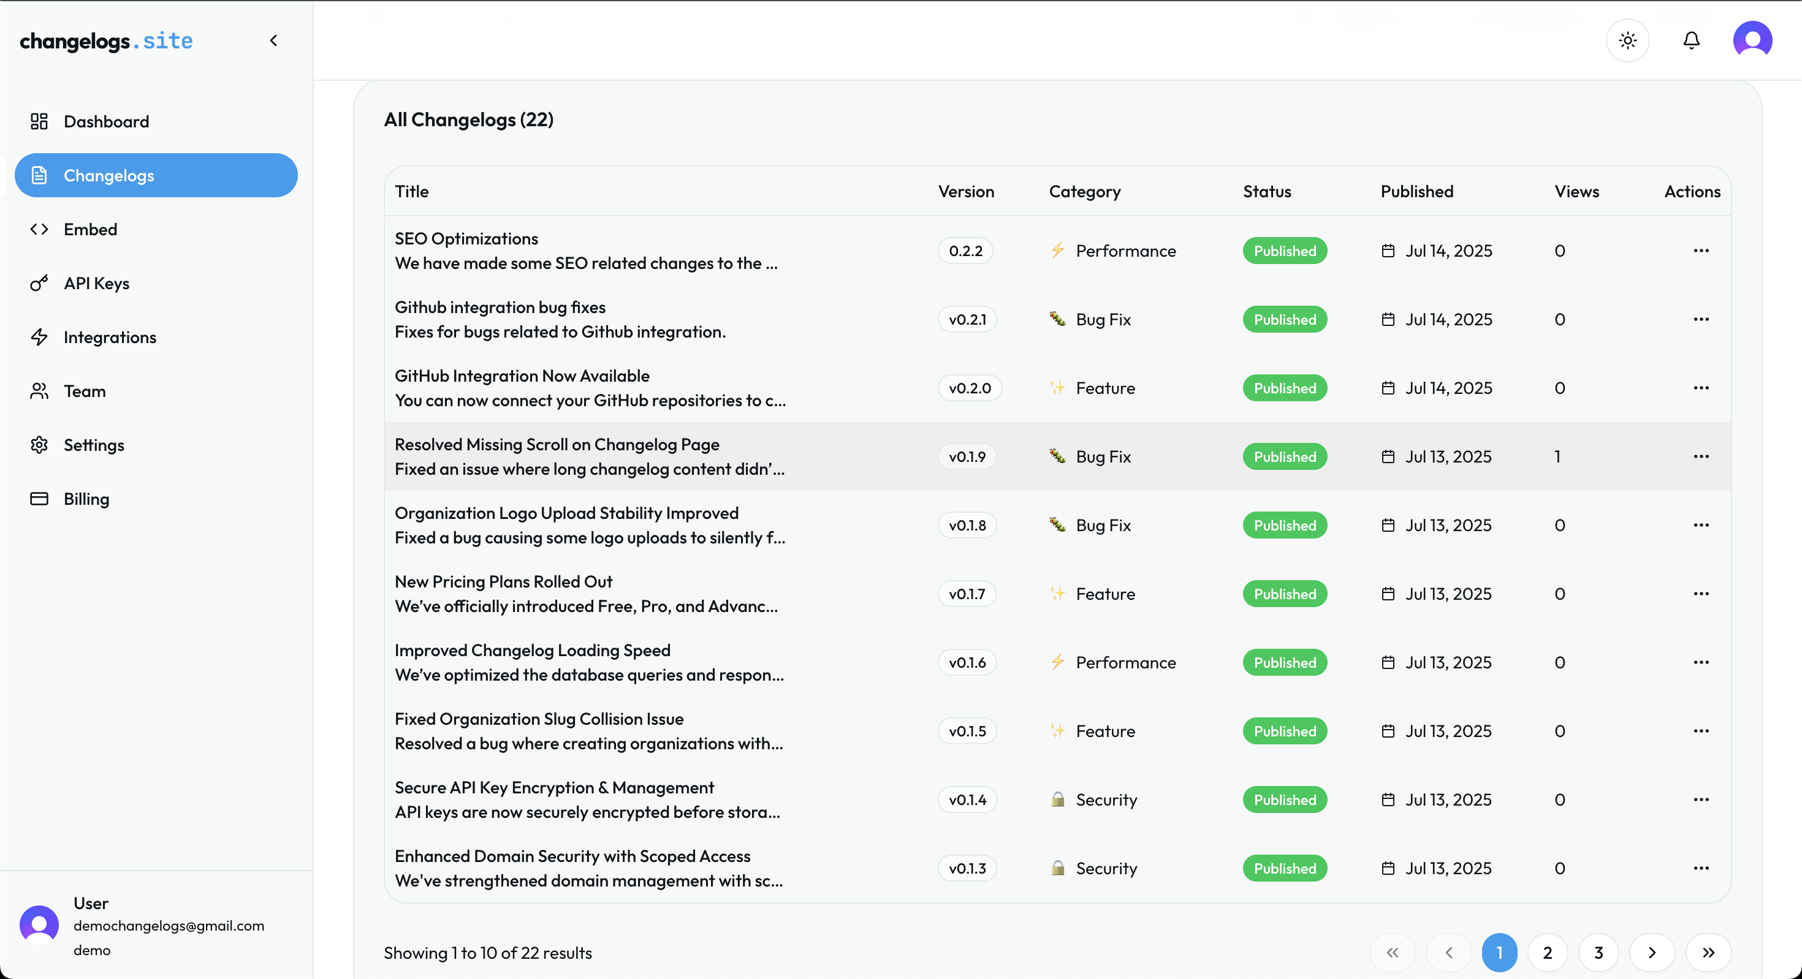This screenshot has width=1802, height=979.
Task: Click the Views column header
Action: (x=1576, y=191)
